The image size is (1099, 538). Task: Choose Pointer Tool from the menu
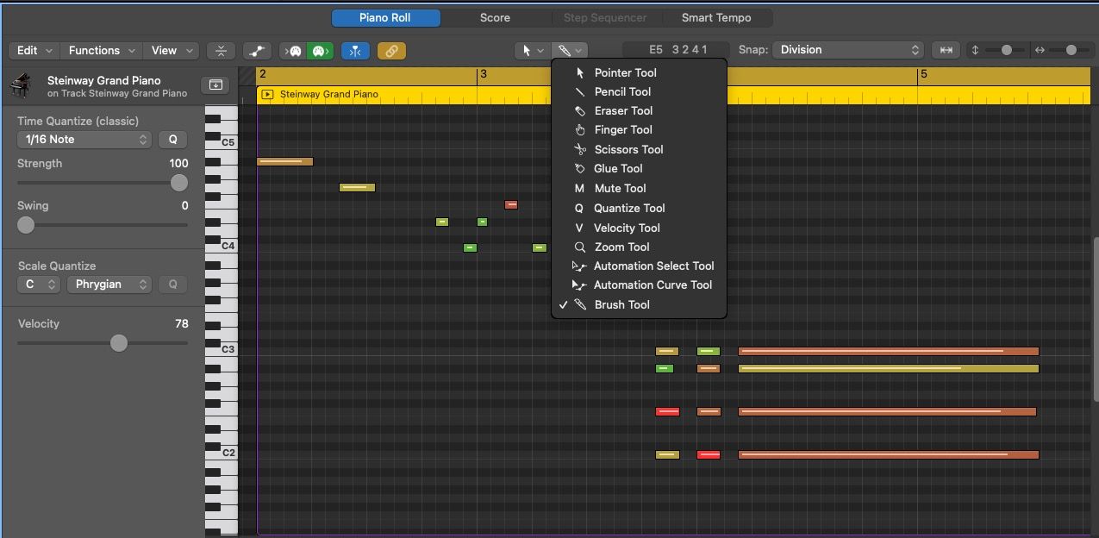639,72
